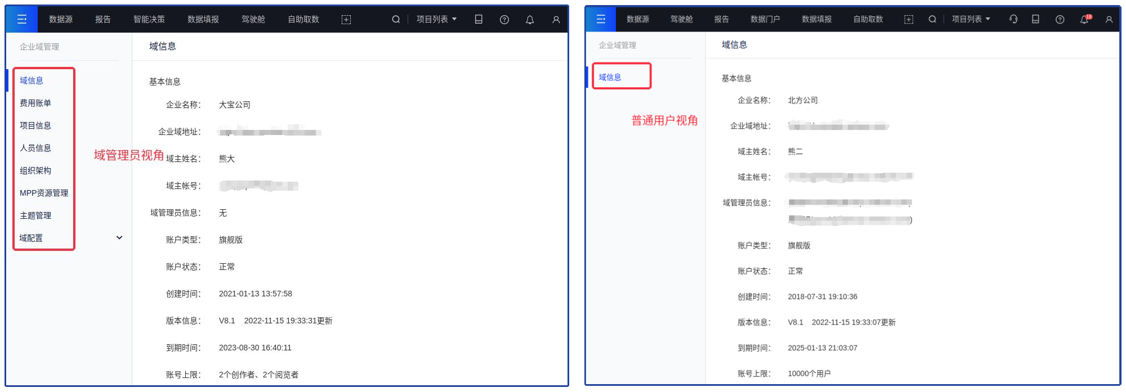Click hamburger menu icon in domain admin view
The width and height of the screenshot is (1126, 392).
tap(22, 19)
